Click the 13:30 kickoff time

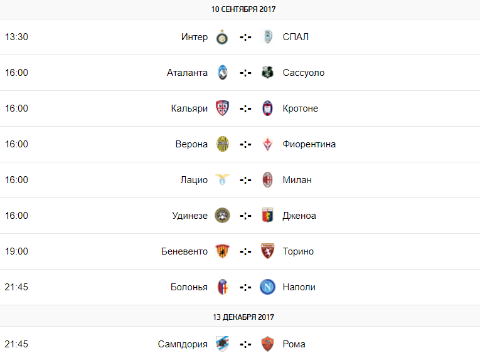(16, 37)
